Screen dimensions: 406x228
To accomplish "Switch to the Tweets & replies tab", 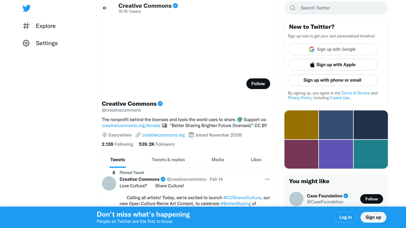I will 168,160.
